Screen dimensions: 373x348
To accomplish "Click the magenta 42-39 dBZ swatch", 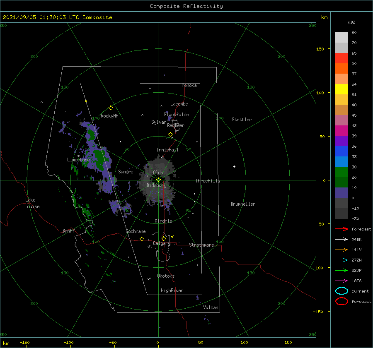I will tap(342, 131).
